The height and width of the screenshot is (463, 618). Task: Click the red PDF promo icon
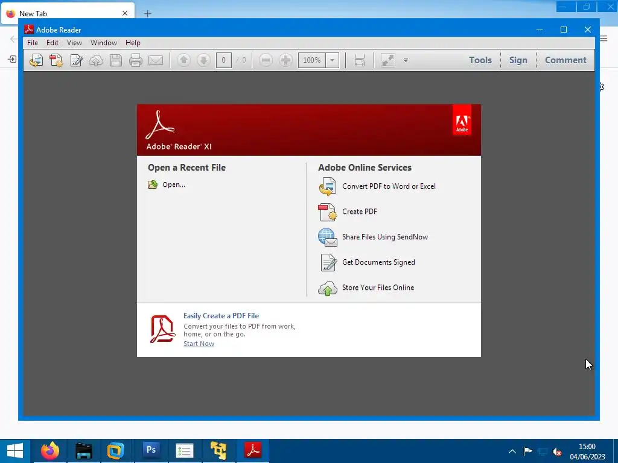[x=162, y=329]
